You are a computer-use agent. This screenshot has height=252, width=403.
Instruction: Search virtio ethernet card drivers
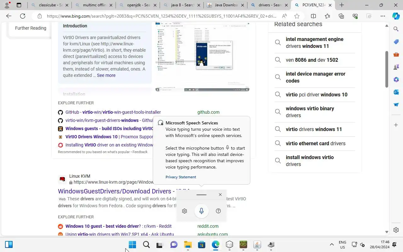[315, 143]
